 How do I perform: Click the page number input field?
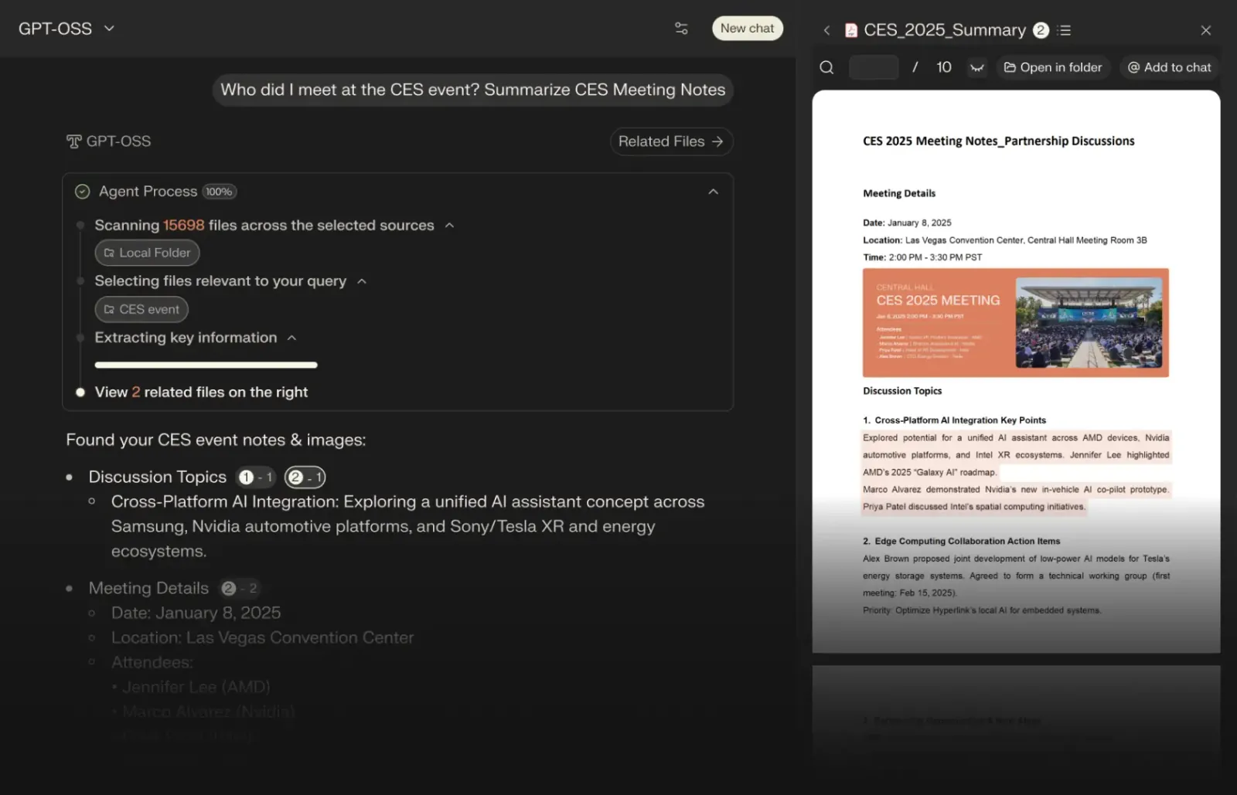pyautogui.click(x=874, y=67)
